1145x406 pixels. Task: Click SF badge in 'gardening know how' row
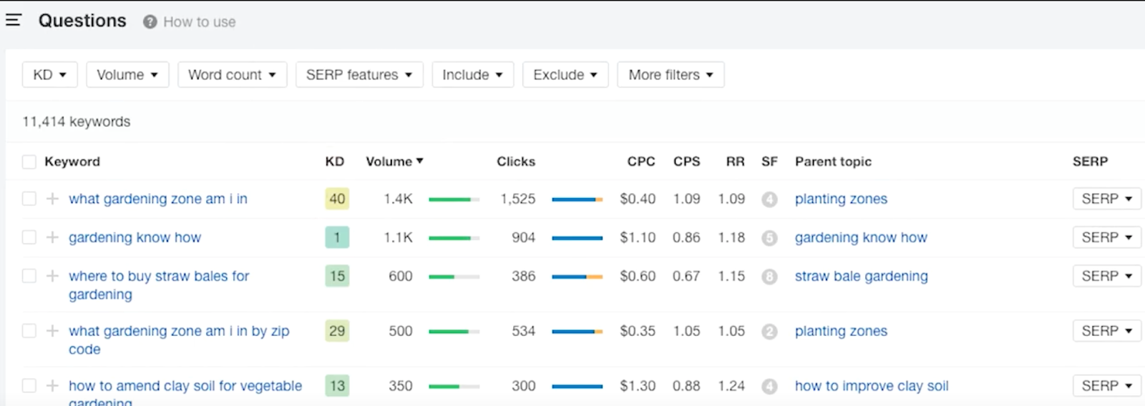769,238
